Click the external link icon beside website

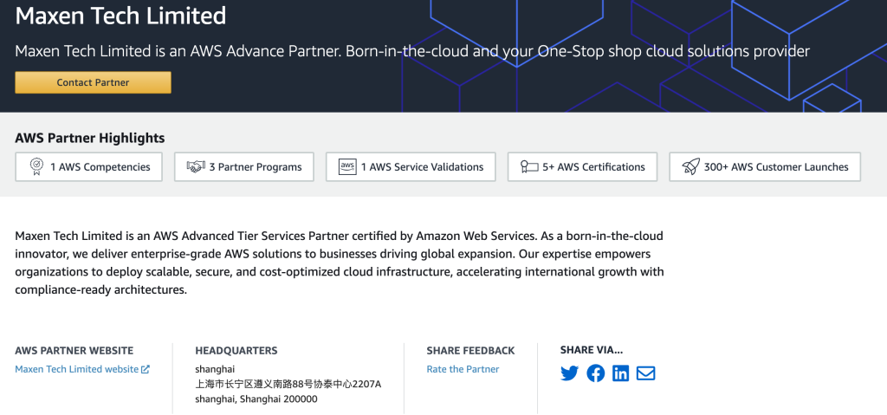(146, 369)
